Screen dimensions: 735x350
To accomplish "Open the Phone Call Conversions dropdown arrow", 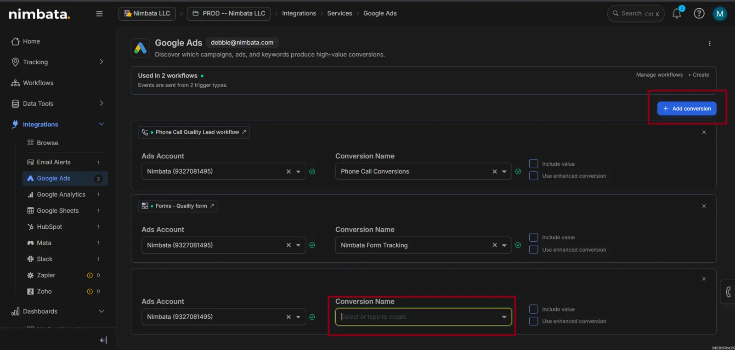I will coord(504,172).
